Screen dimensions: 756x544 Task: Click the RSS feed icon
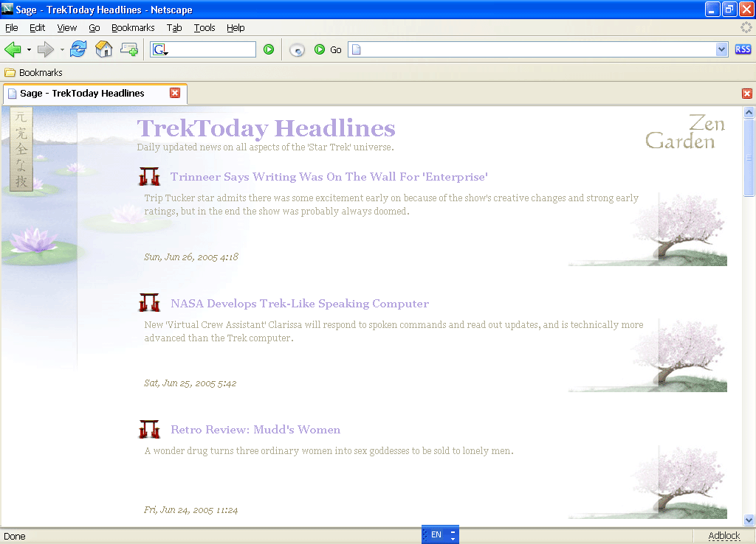point(743,49)
